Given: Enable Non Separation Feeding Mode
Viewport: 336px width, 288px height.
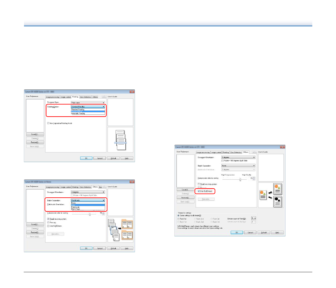Looking at the screenshot, I should click(48, 123).
